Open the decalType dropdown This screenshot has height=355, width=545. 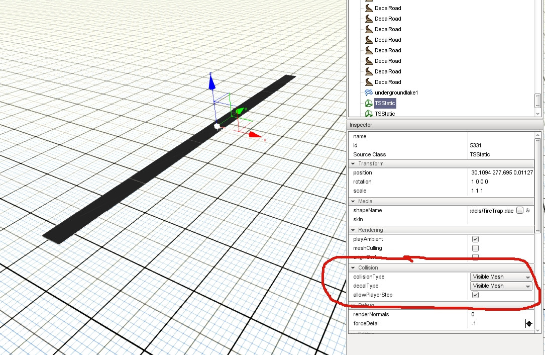pos(501,286)
